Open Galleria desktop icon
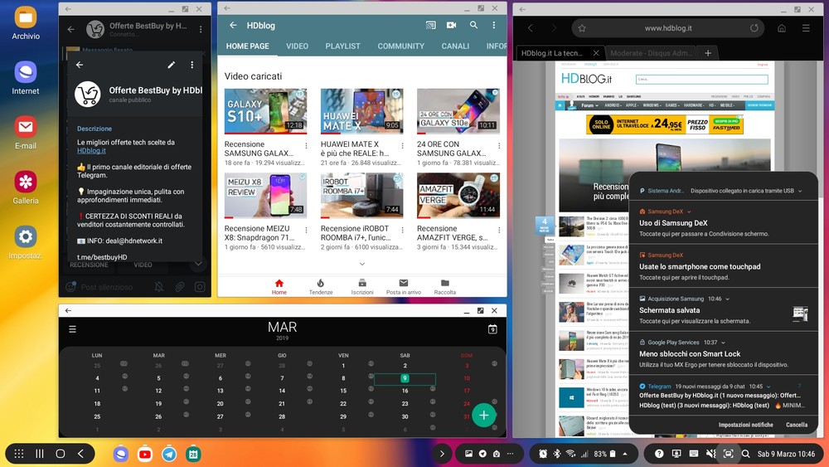 26,187
